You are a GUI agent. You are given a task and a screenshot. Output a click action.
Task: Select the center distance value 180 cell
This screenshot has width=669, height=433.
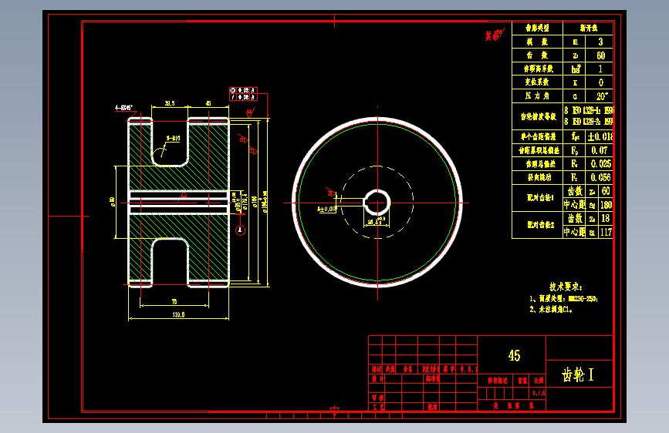click(606, 205)
